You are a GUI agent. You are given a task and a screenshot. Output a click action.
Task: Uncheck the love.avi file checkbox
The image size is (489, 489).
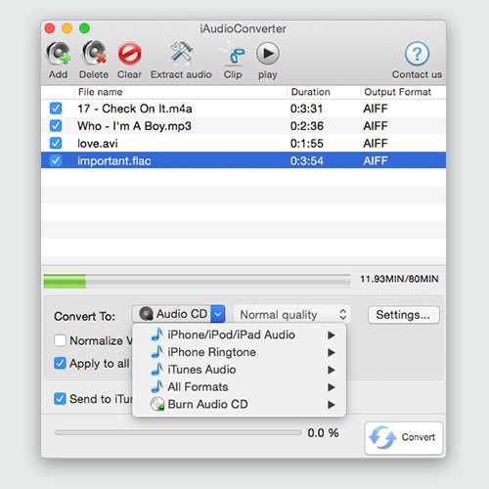coord(56,143)
